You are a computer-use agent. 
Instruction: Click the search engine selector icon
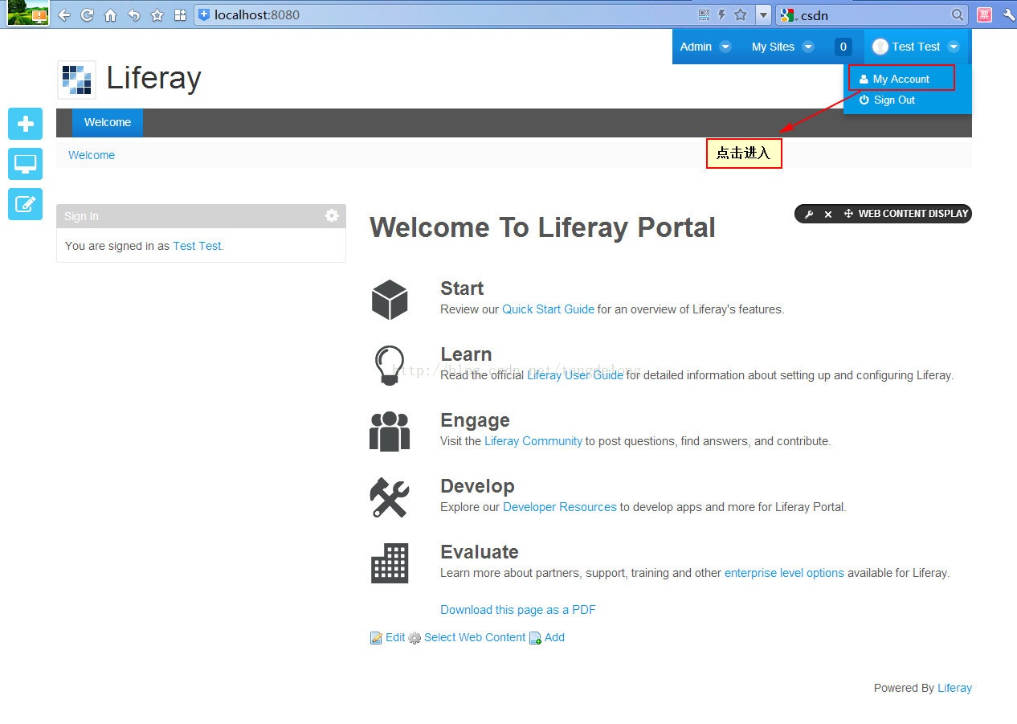pyautogui.click(x=788, y=14)
